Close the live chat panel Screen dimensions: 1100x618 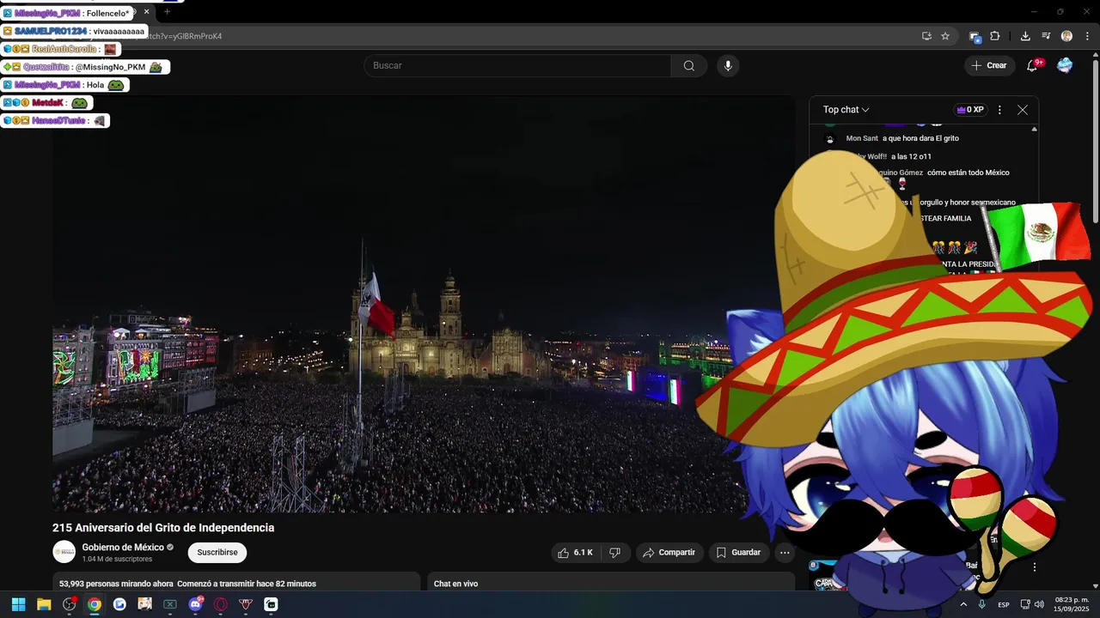1023,110
